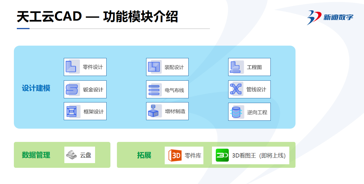Select the 工程图 label text
The width and height of the screenshot is (364, 184).
(x=254, y=67)
